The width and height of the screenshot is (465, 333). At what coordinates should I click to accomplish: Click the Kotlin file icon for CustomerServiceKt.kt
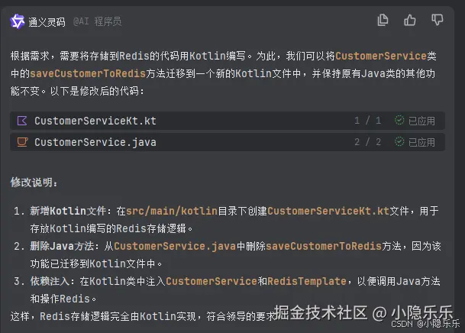pyautogui.click(x=22, y=121)
